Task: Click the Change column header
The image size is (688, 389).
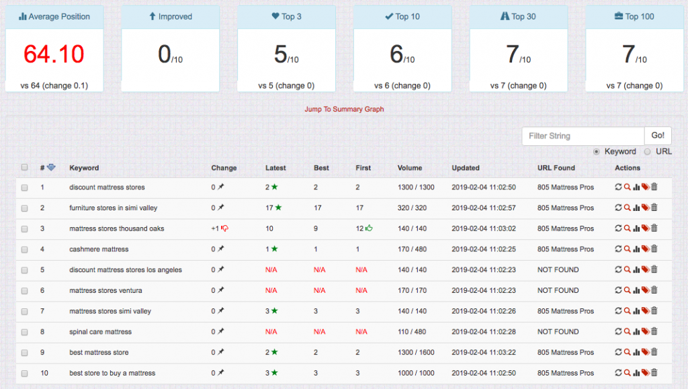Action: click(224, 167)
